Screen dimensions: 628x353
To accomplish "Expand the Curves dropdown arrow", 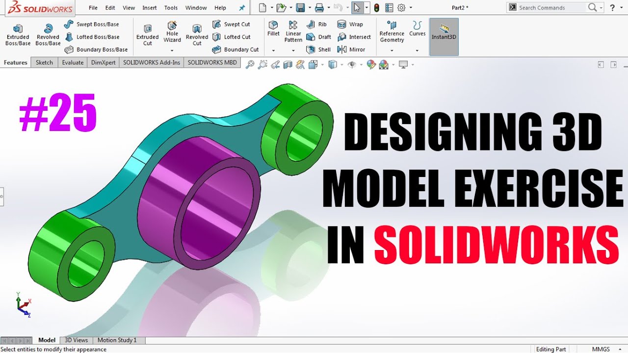I will click(x=418, y=50).
